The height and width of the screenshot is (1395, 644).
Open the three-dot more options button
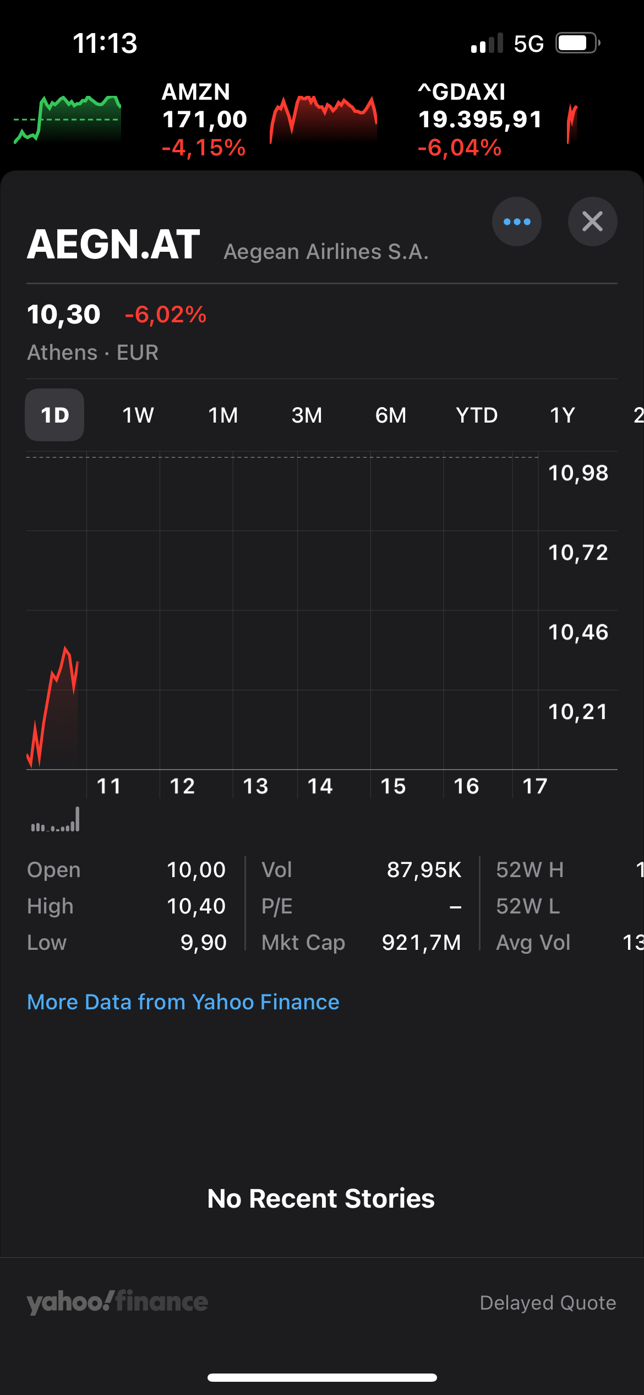point(516,221)
